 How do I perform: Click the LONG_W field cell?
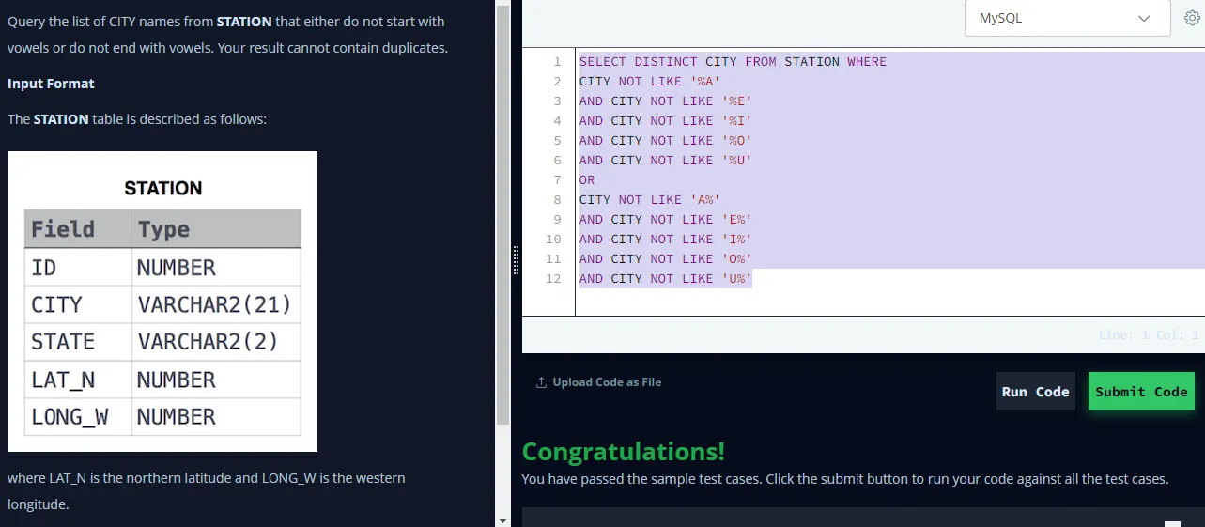[x=78, y=417]
